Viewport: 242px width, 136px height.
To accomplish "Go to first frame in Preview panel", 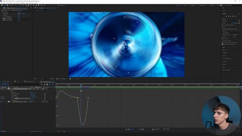I will coord(226,16).
